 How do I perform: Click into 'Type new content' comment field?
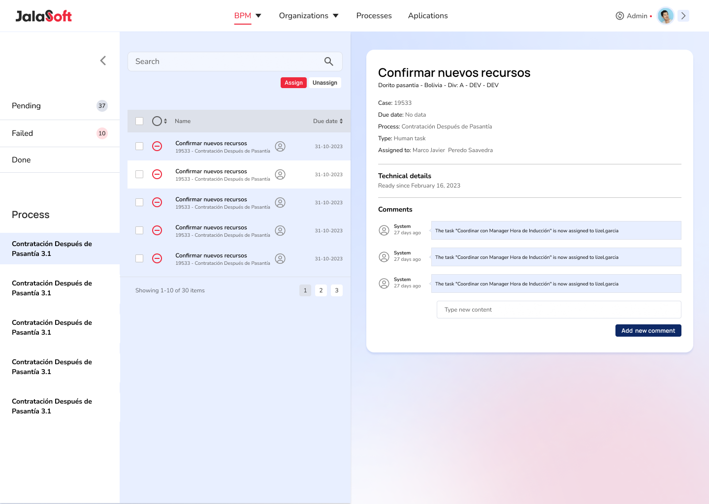(559, 310)
